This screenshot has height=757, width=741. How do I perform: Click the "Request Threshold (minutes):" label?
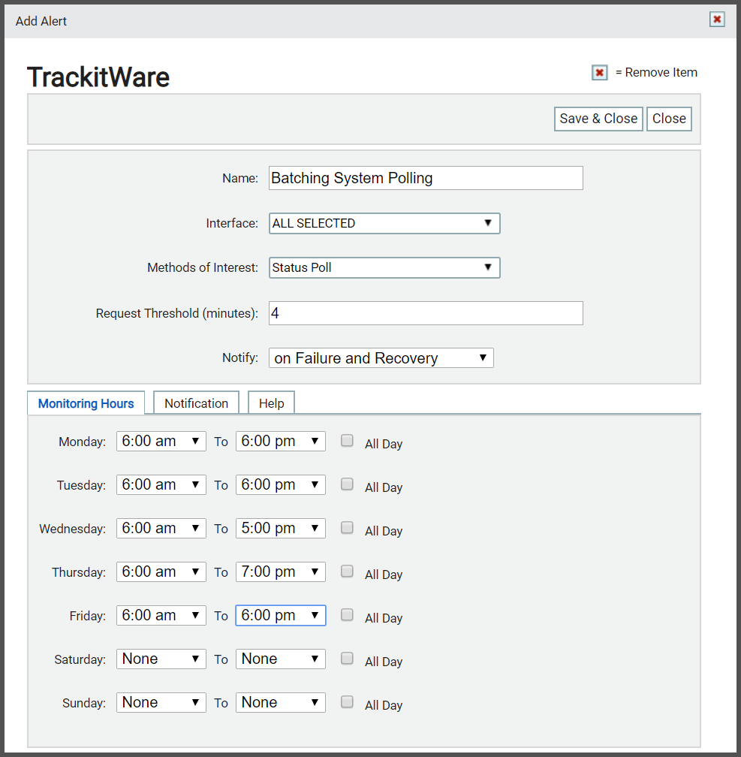pos(176,313)
